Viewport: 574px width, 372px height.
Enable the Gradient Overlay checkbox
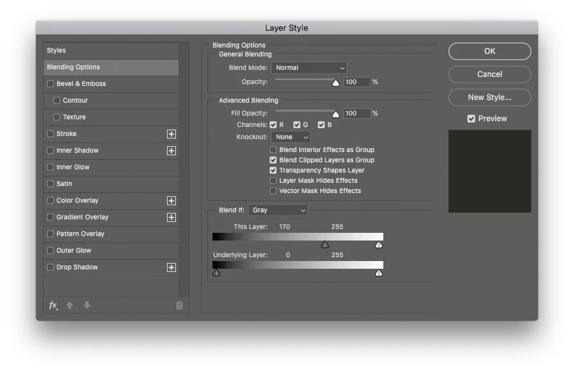[x=51, y=217]
